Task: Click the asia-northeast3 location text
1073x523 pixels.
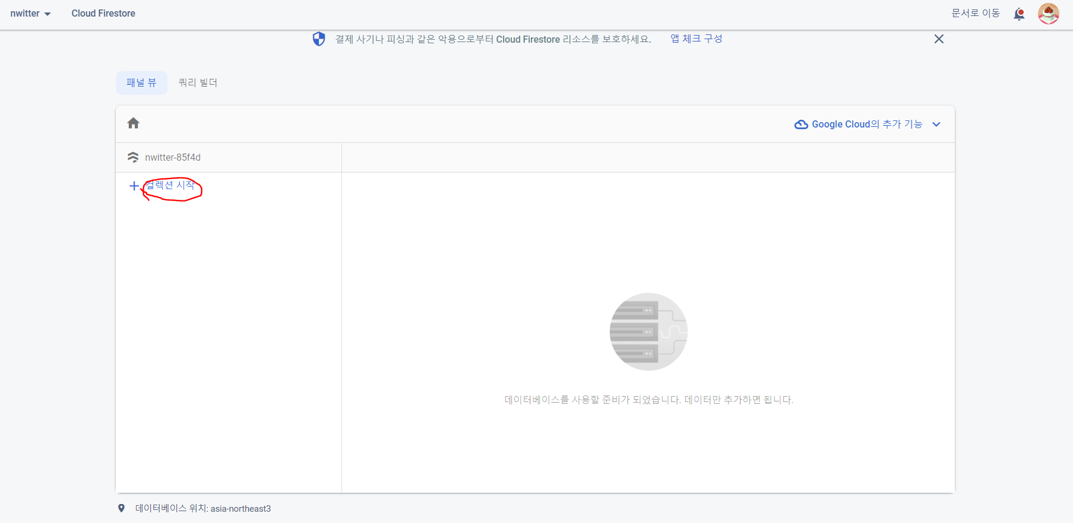Action: [x=240, y=509]
